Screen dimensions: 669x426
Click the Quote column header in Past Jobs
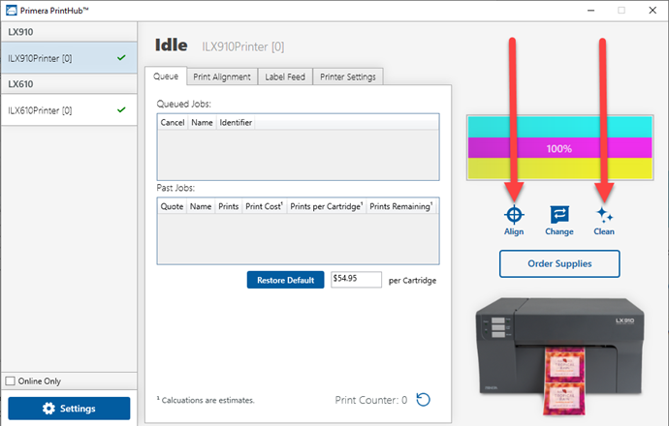tap(172, 206)
